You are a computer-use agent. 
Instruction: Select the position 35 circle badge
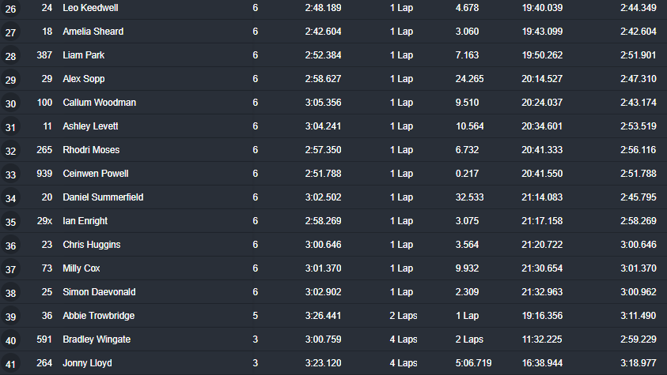(10, 222)
